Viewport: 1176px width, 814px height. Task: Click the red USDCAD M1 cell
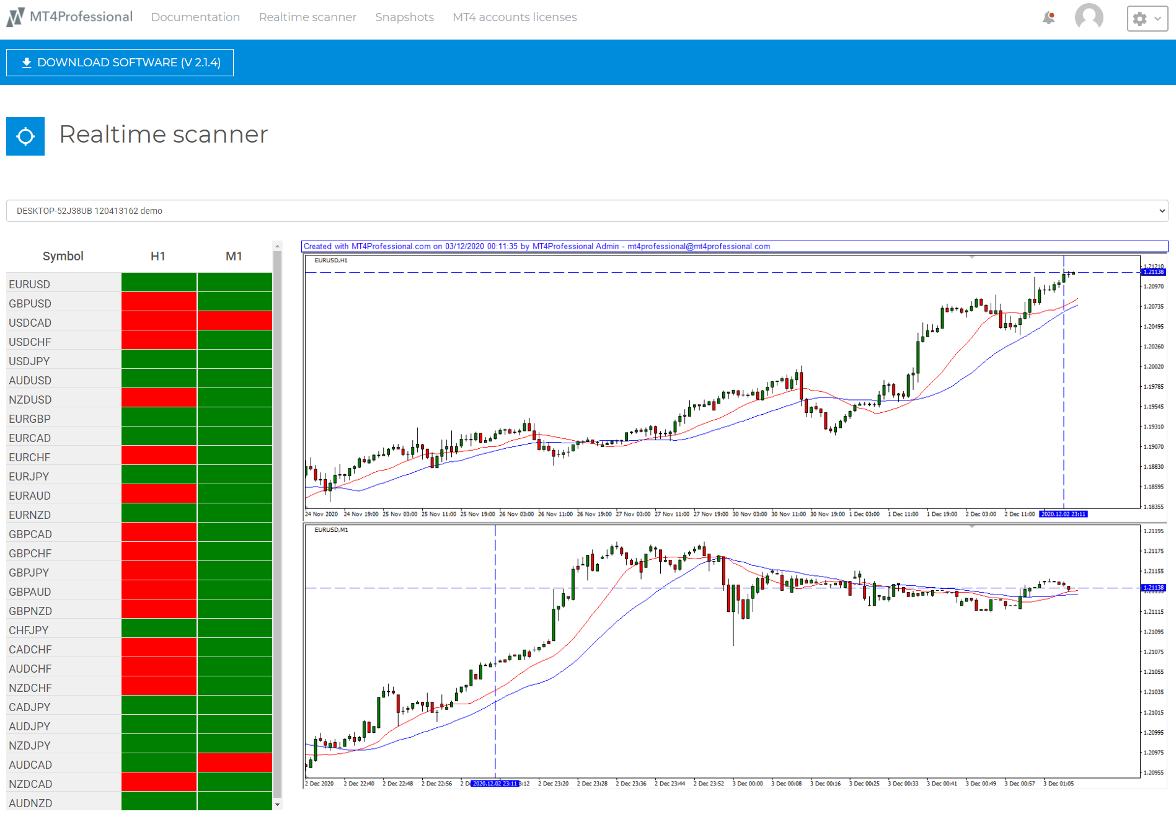pos(235,321)
